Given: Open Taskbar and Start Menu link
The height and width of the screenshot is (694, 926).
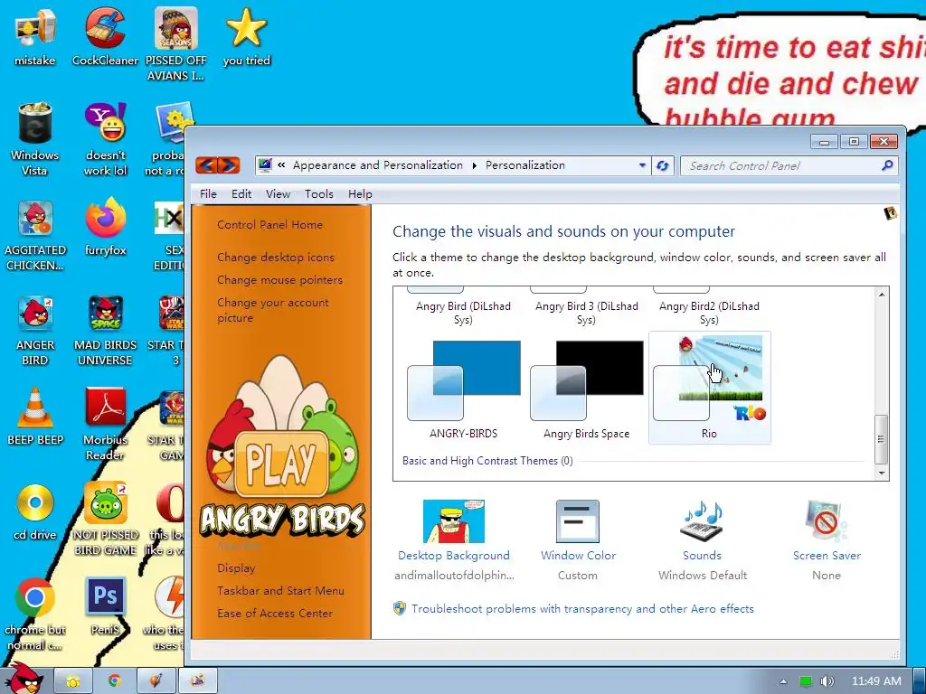Looking at the screenshot, I should tap(280, 591).
